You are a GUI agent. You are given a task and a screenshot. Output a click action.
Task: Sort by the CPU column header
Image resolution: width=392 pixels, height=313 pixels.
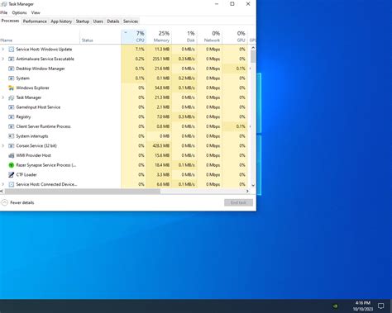[133, 36]
